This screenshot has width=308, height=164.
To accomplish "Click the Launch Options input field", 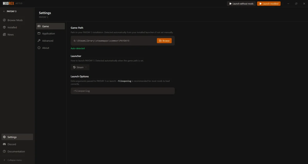I will pyautogui.click(x=123, y=91).
